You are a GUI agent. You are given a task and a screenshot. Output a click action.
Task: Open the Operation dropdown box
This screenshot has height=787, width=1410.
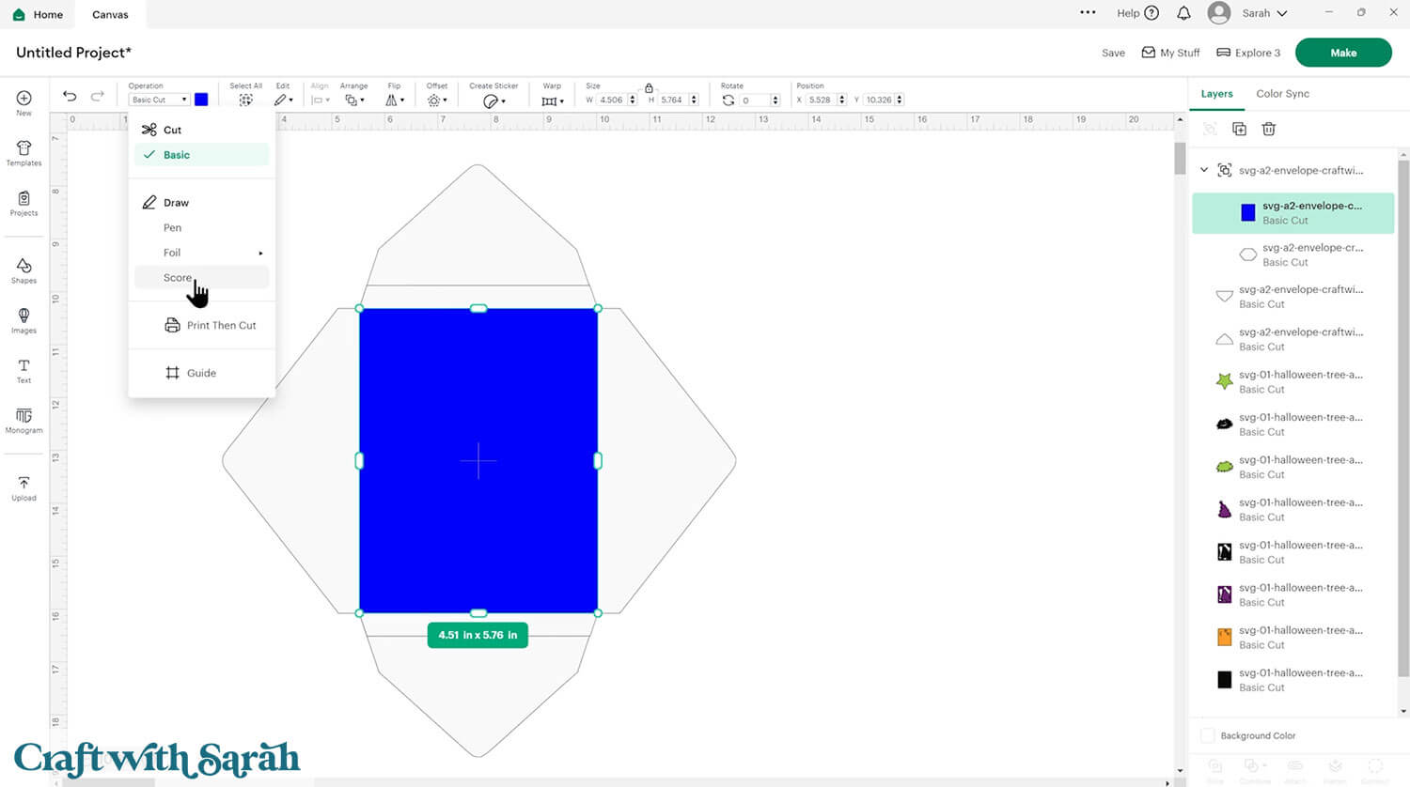point(158,100)
